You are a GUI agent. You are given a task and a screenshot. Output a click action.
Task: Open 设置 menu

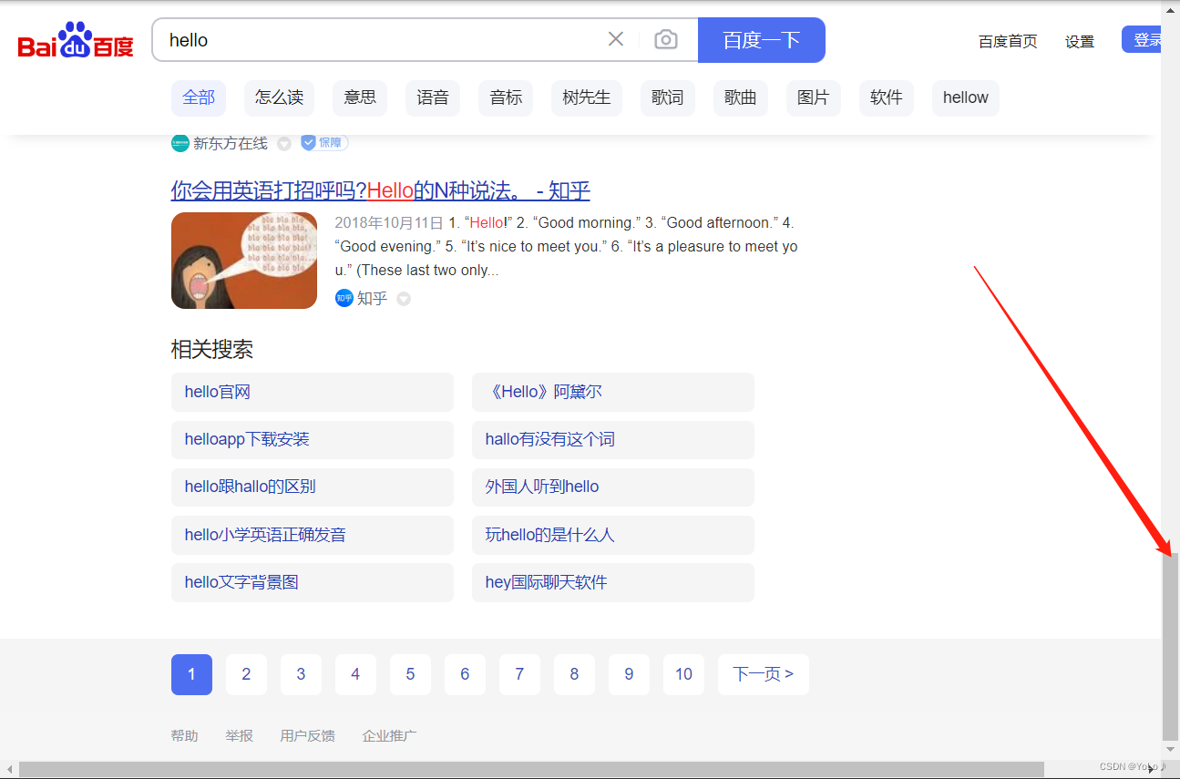(1080, 41)
